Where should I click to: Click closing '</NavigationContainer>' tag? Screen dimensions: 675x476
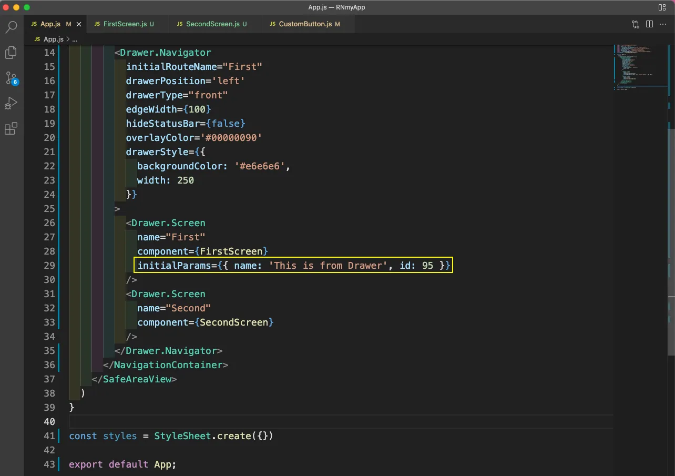click(166, 365)
